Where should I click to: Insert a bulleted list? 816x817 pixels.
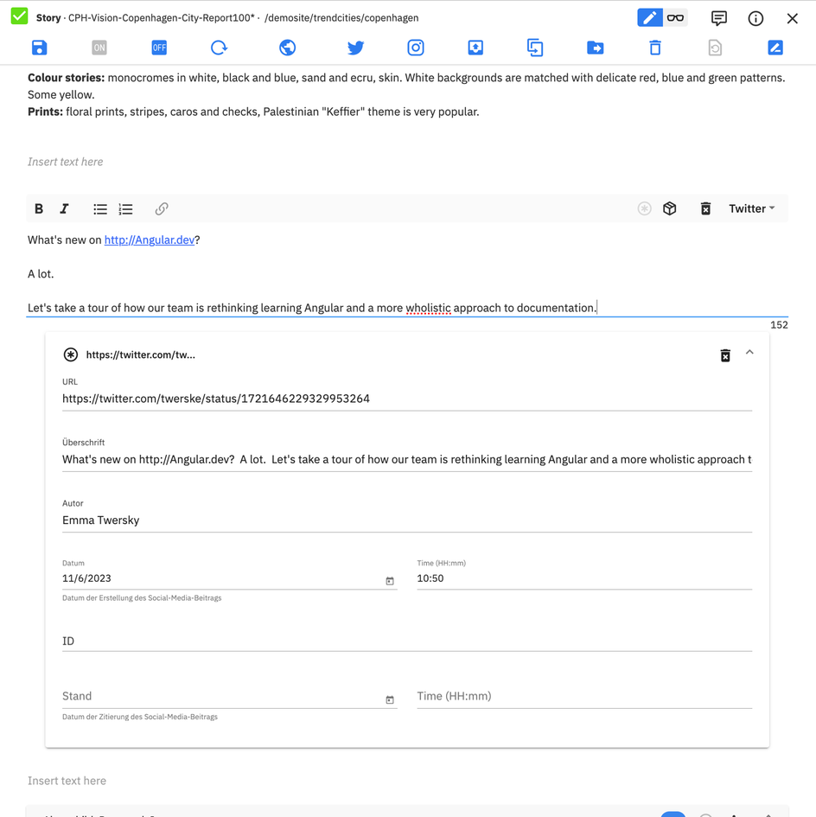[100, 209]
